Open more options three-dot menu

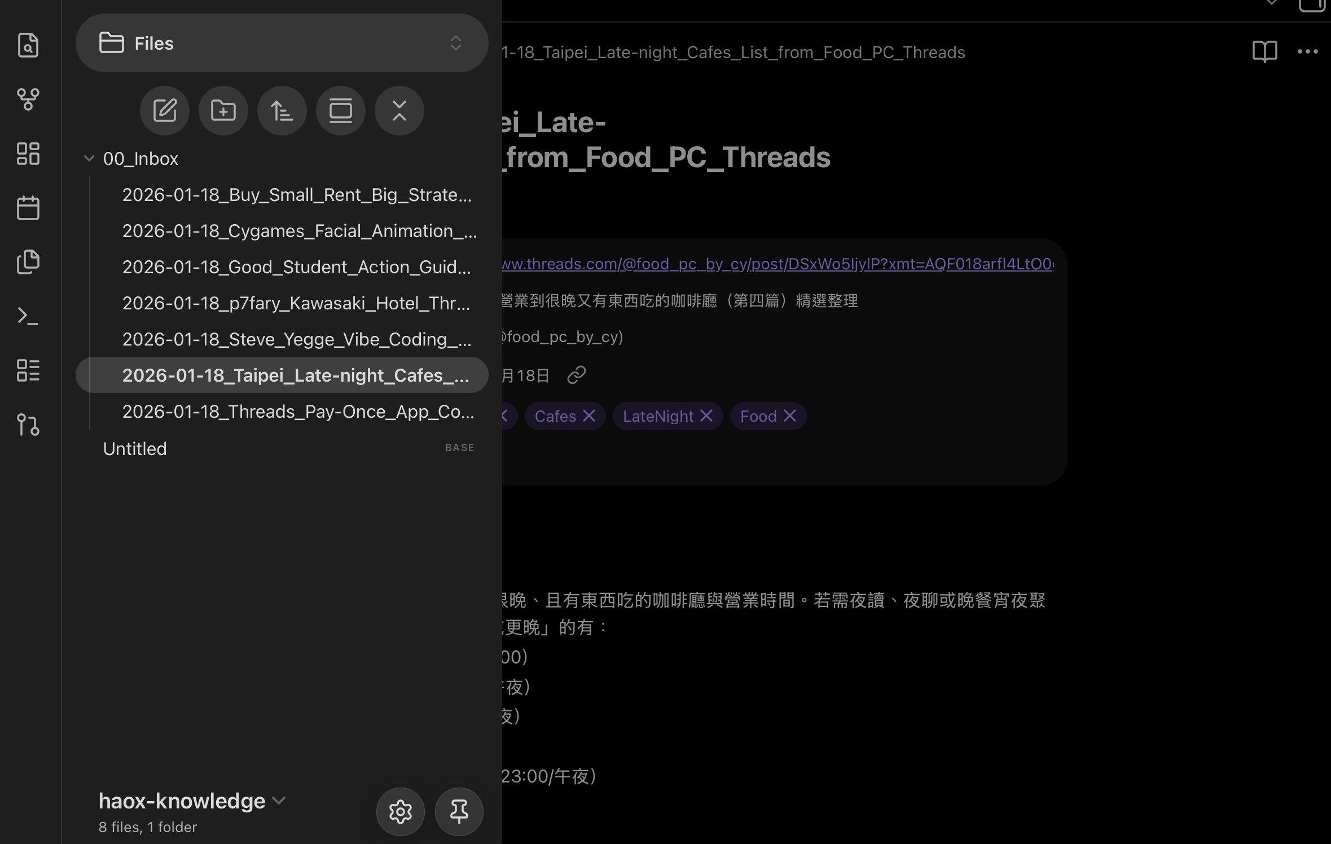click(x=1307, y=52)
